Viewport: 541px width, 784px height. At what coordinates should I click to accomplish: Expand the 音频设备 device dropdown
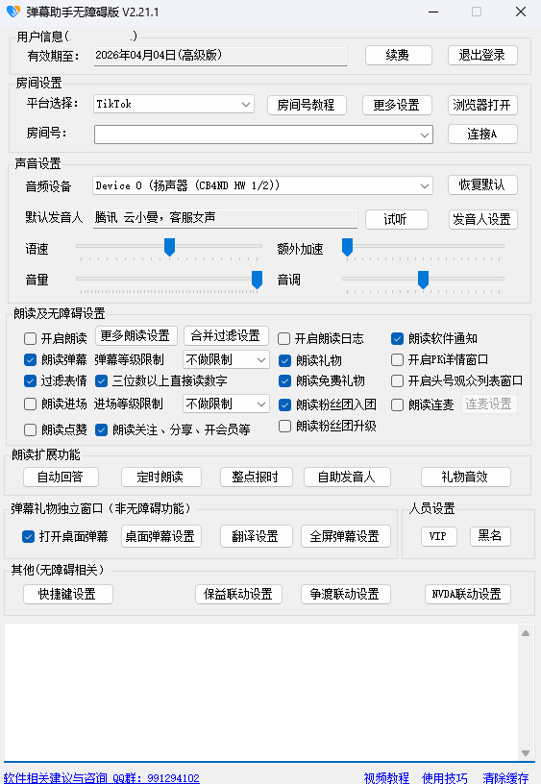[262, 185]
